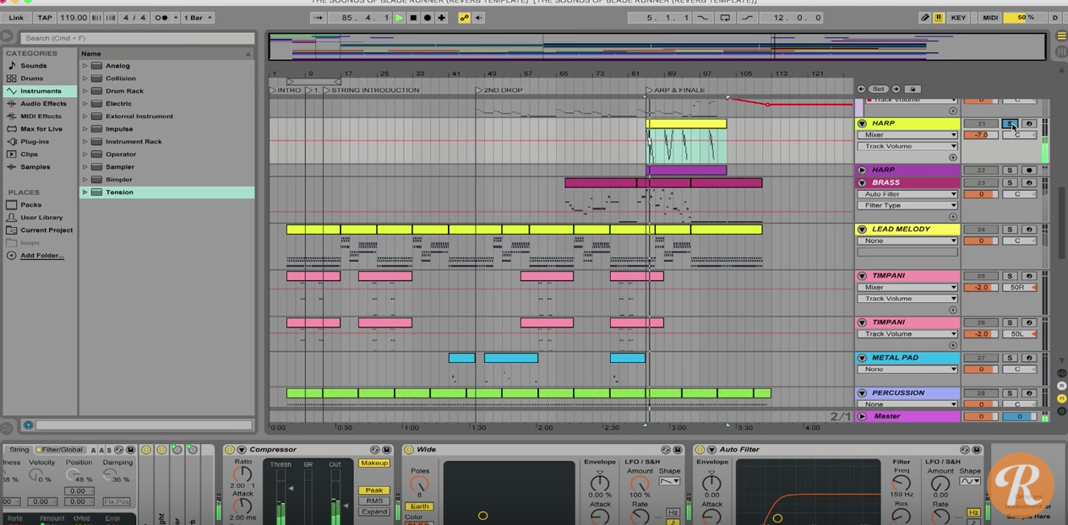The image size is (1068, 525).
Task: Adjust first TIMPANI pan 50R slider
Action: coord(1020,287)
